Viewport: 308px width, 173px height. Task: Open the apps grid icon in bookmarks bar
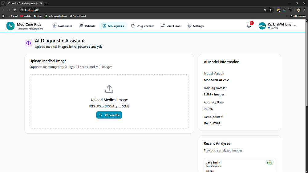(3, 16)
